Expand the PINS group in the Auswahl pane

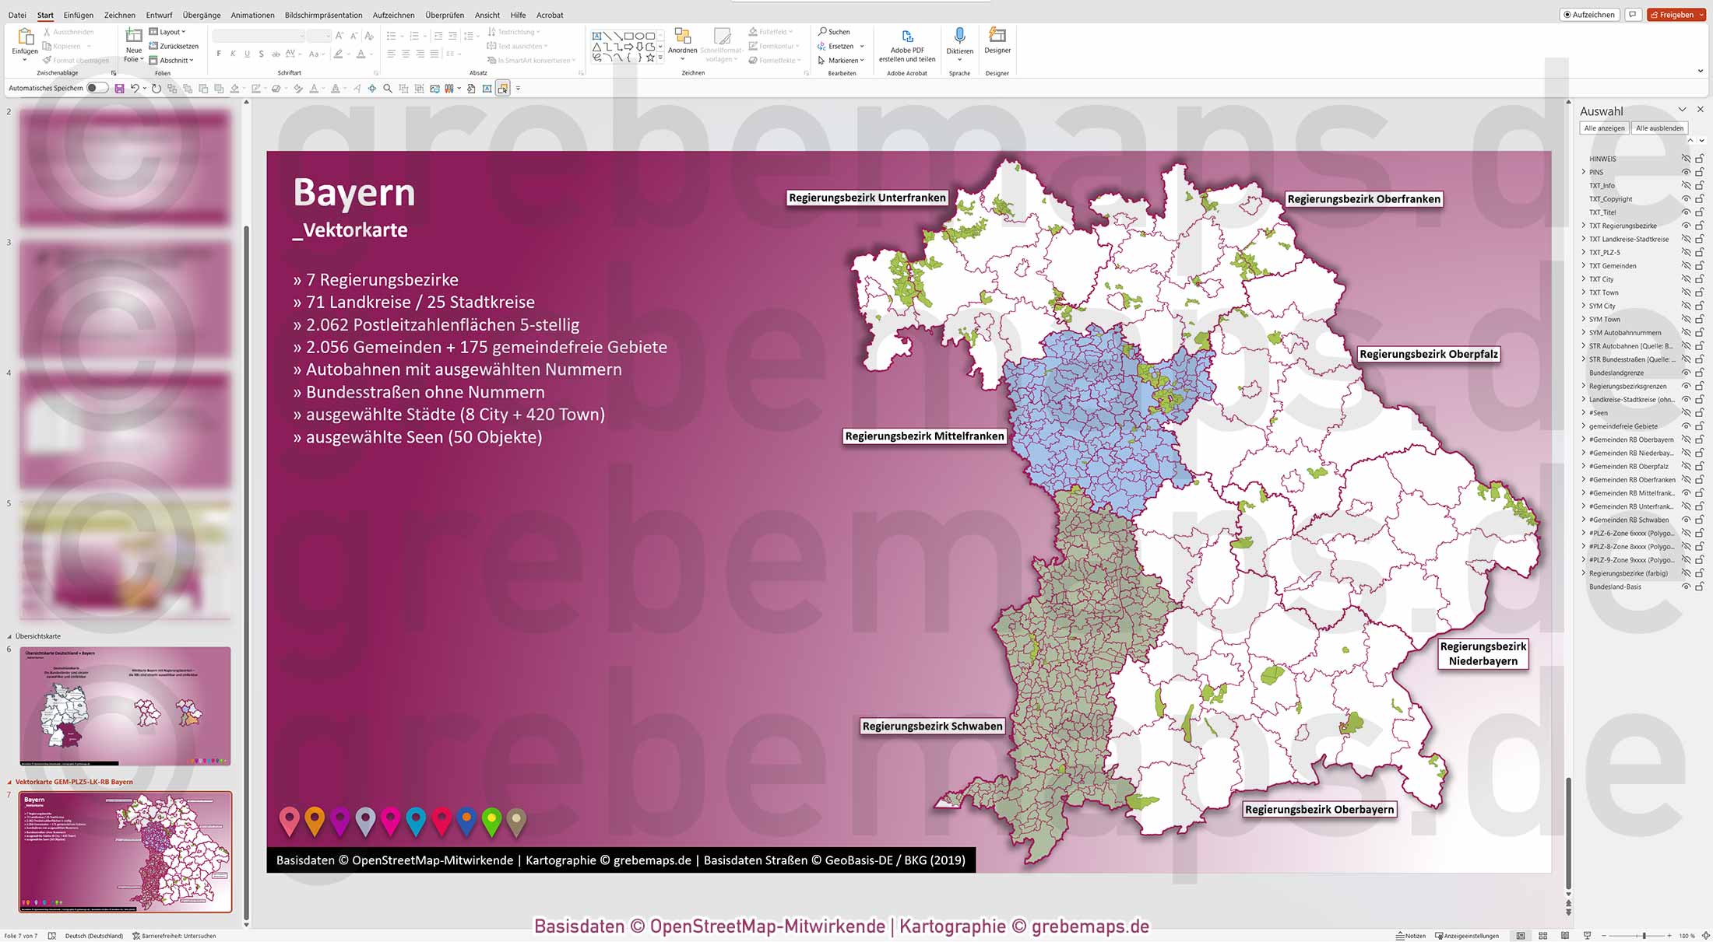[1584, 172]
